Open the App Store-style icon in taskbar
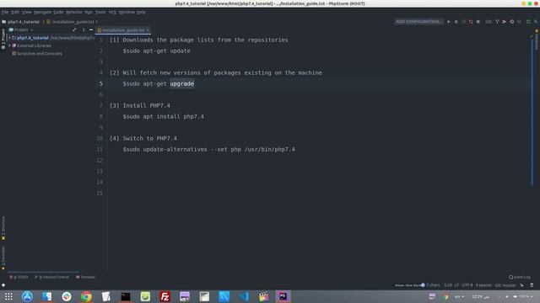Screen dimensions: 540x303 coord(27,296)
